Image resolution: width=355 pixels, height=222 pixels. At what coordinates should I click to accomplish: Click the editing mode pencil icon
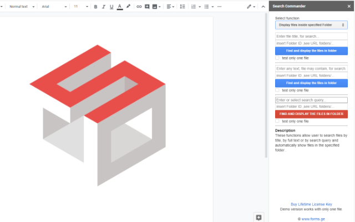[x=249, y=7]
